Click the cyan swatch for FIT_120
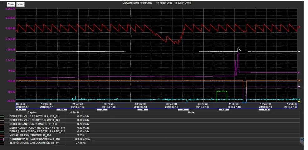This screenshot has width=308, height=150. click(2, 131)
